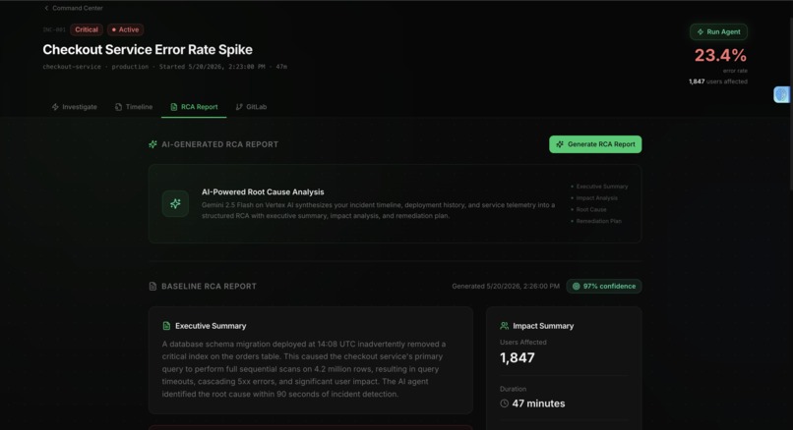Image resolution: width=793 pixels, height=430 pixels.
Task: Click the branch icon on GitLab tab
Action: [239, 107]
